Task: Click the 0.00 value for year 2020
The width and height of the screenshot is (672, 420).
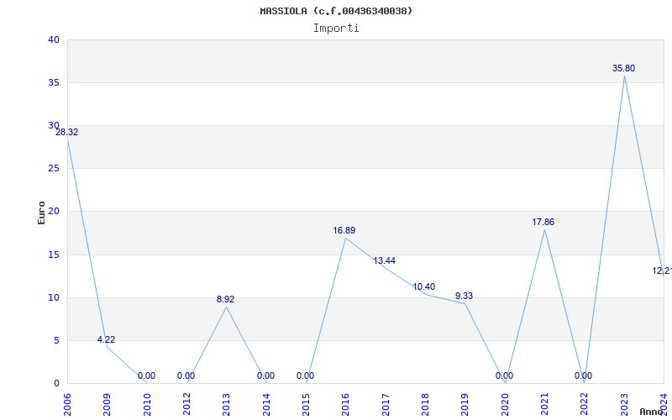Action: [505, 375]
